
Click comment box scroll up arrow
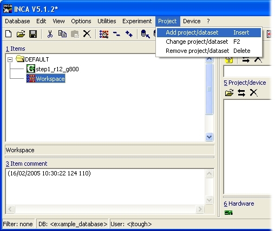(209, 173)
